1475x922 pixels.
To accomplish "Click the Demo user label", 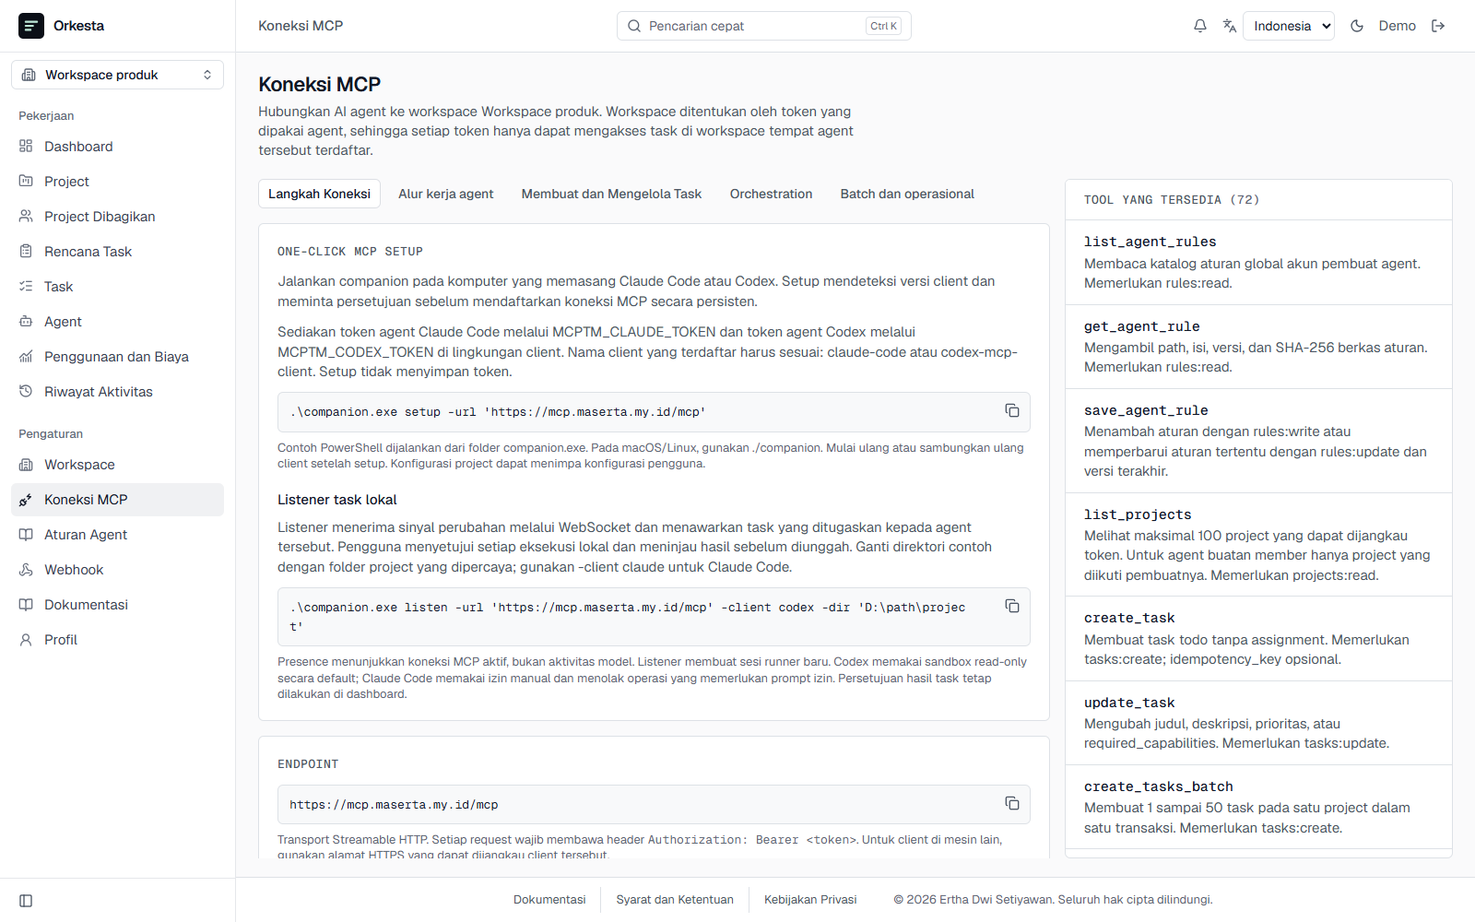I will tap(1397, 26).
